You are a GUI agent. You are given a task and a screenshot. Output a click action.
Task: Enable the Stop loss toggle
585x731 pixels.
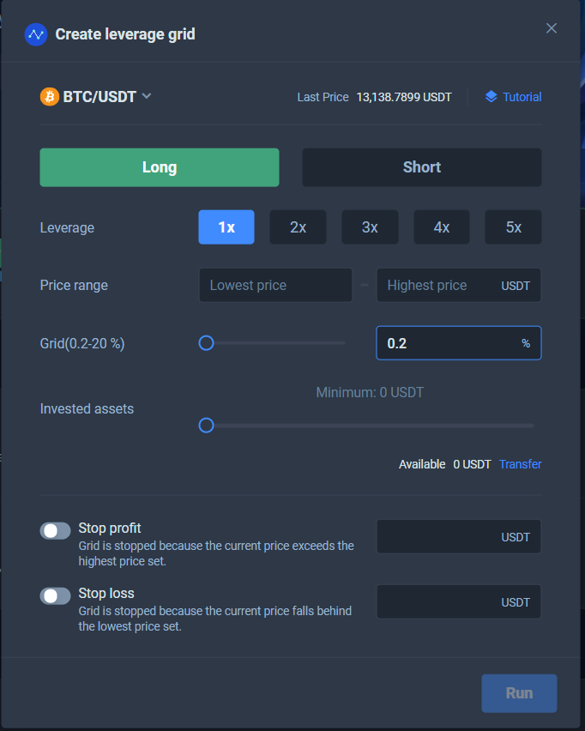coord(55,595)
